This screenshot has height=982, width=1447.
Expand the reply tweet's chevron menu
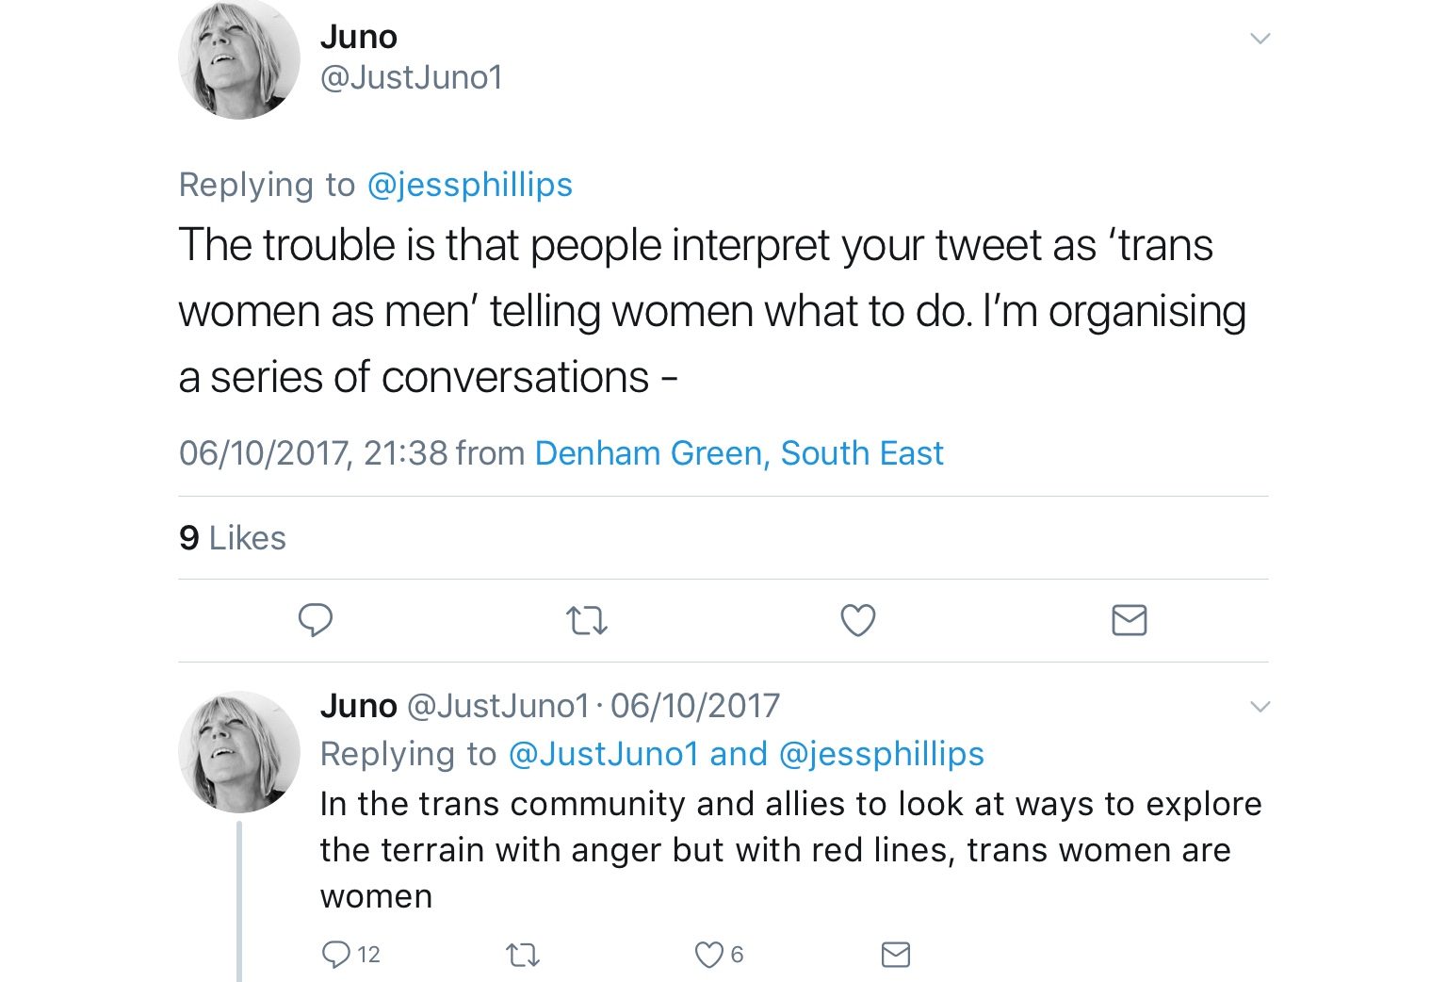[1260, 706]
